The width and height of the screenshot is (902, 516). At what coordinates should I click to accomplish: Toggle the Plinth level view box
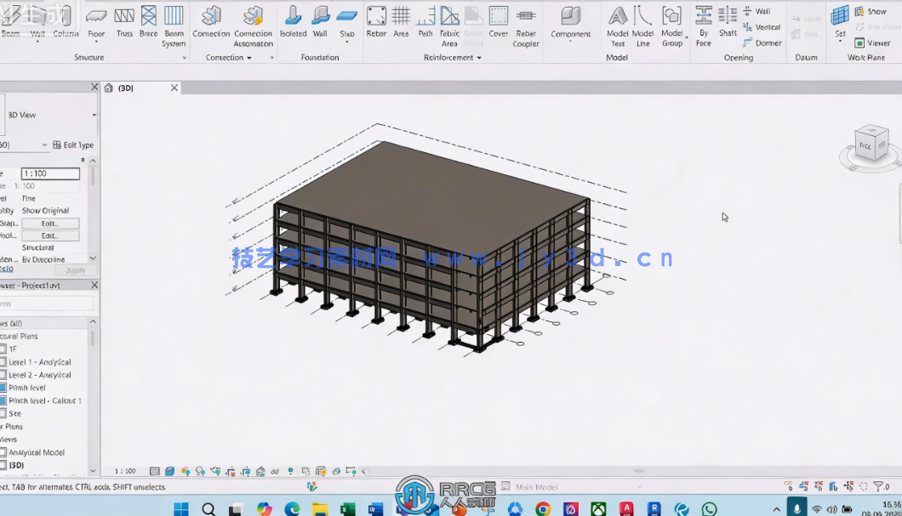point(3,388)
